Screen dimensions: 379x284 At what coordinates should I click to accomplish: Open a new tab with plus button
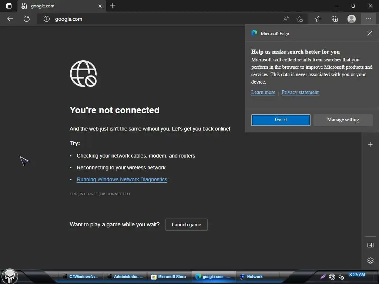(x=113, y=6)
